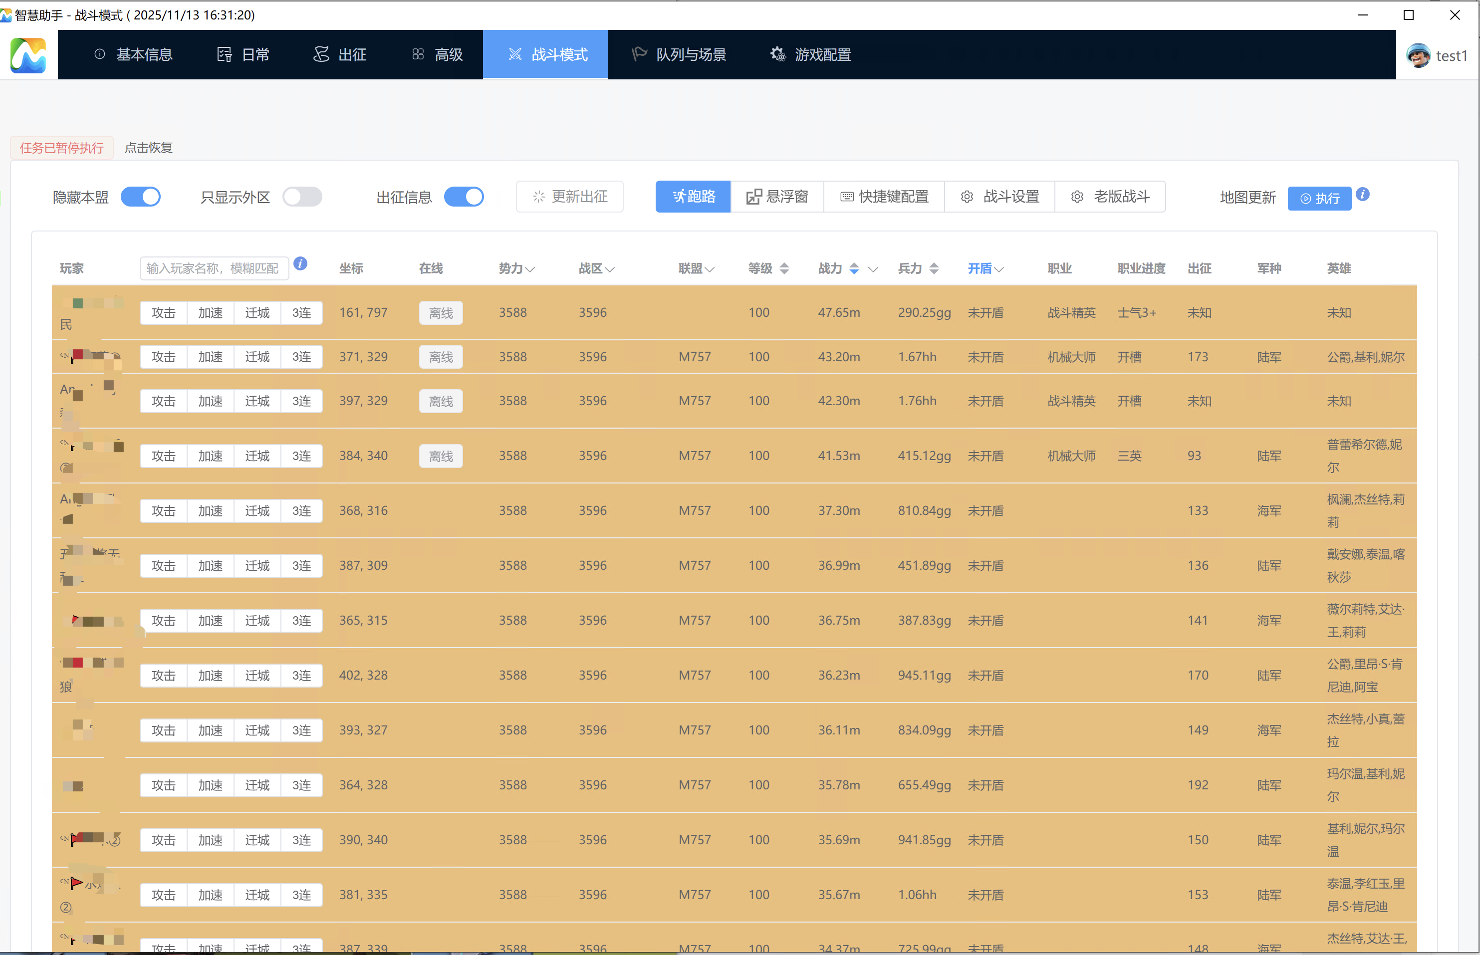
Task: Expand the 战区 filter dropdown
Action: pyautogui.click(x=609, y=269)
